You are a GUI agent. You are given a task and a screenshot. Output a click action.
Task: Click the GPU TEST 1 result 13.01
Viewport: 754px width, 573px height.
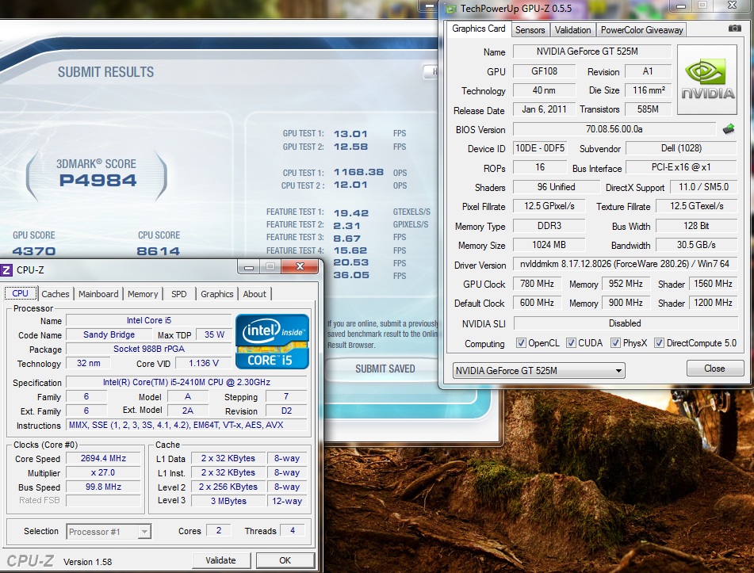[x=350, y=134]
